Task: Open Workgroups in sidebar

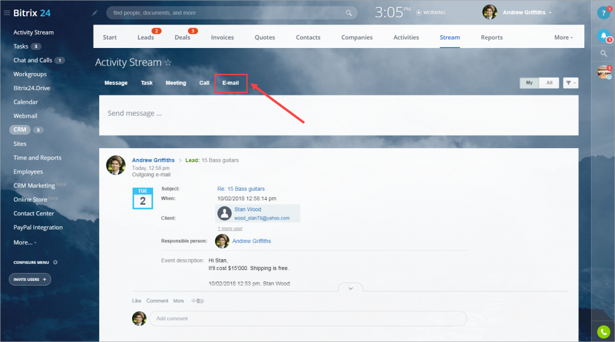Action: (30, 74)
